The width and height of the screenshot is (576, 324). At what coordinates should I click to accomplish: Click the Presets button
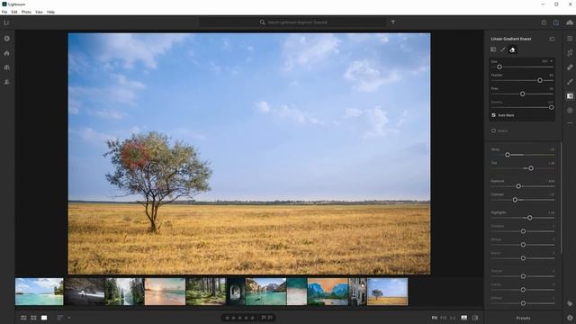[523, 318]
